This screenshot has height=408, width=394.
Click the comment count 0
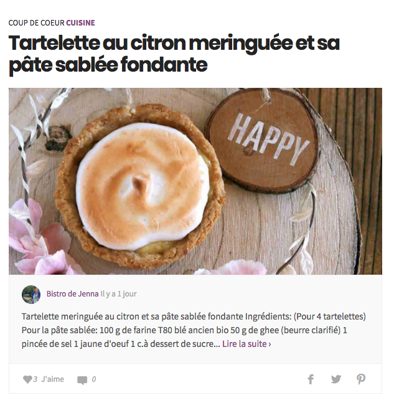click(94, 379)
